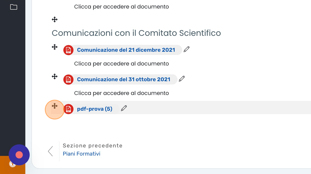The image size is (311, 174).
Task: Edit title of Comunicazione del 31 ottobre 2021
Action: click(x=182, y=79)
